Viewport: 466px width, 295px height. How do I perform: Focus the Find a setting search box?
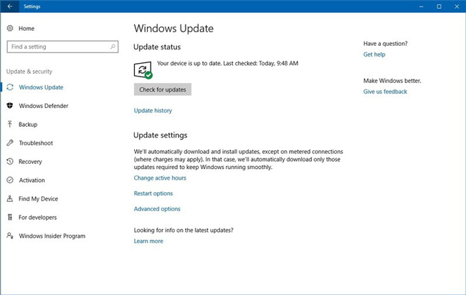coord(62,47)
